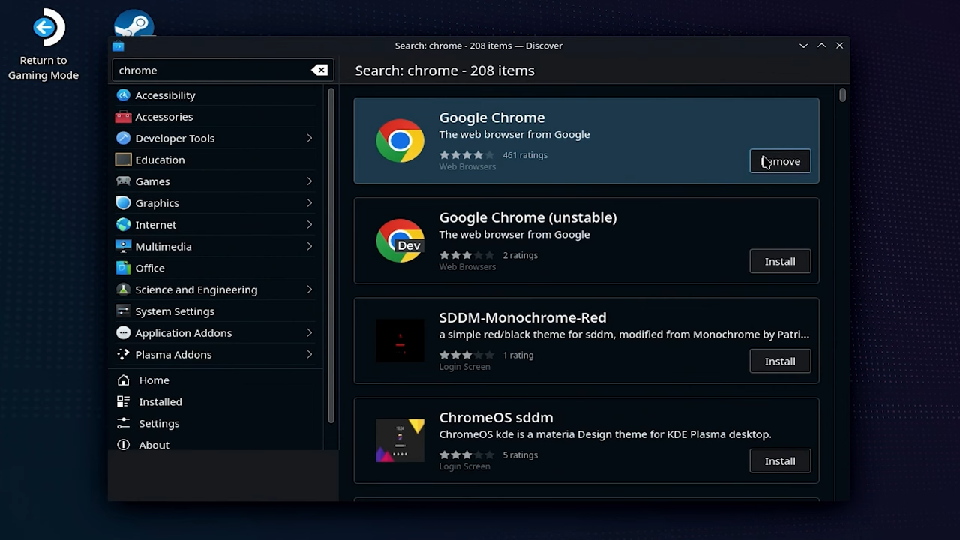Click the '461 ratings' text
The width and height of the screenshot is (960, 540).
[525, 155]
